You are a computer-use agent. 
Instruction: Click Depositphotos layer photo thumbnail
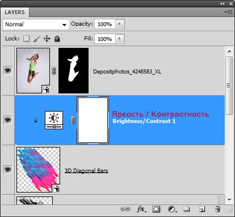[33, 71]
